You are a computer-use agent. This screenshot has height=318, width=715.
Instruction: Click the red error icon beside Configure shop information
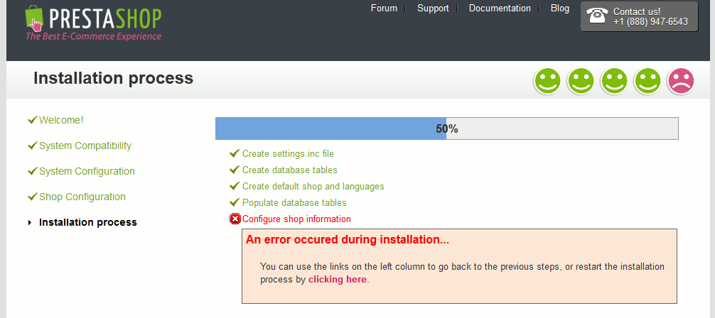click(235, 219)
